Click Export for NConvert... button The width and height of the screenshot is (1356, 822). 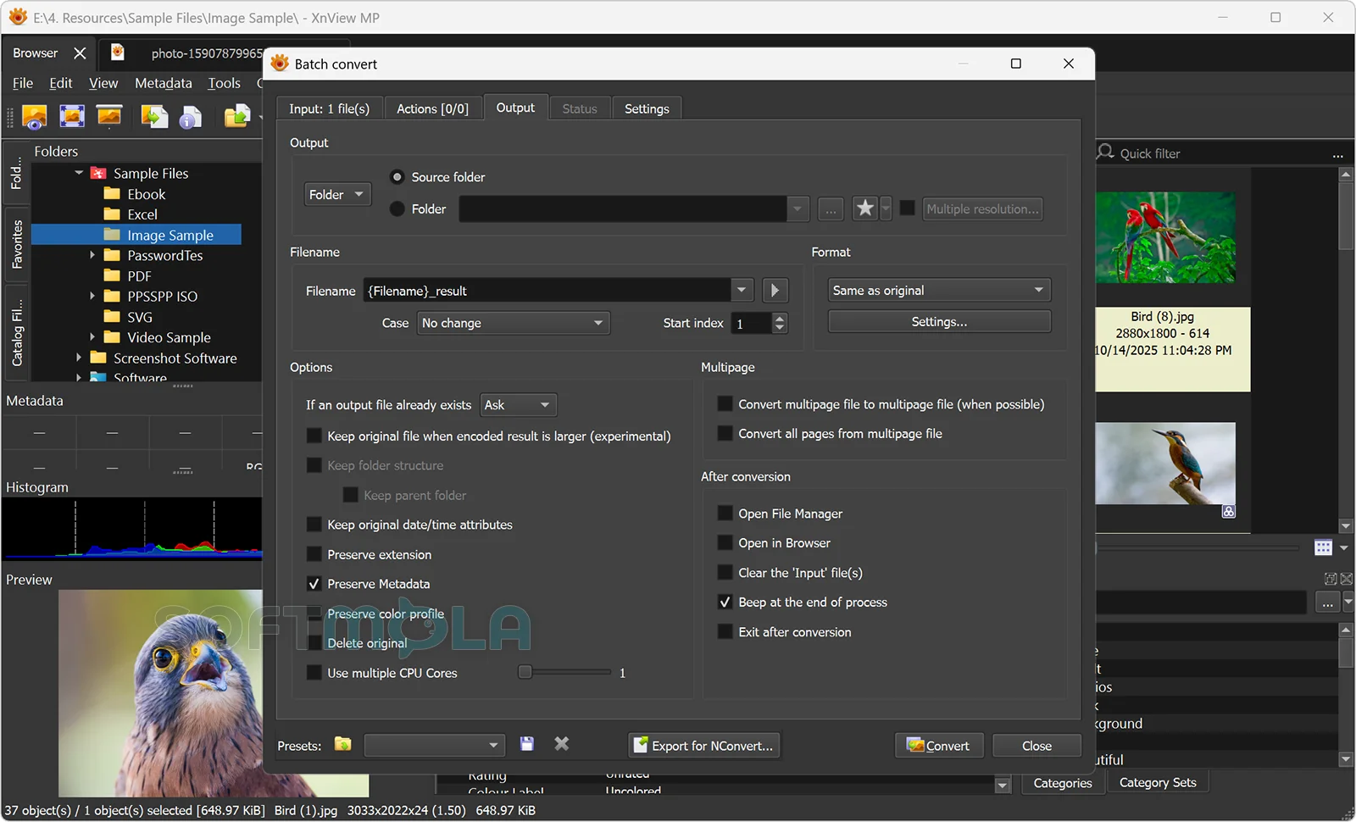coord(703,746)
